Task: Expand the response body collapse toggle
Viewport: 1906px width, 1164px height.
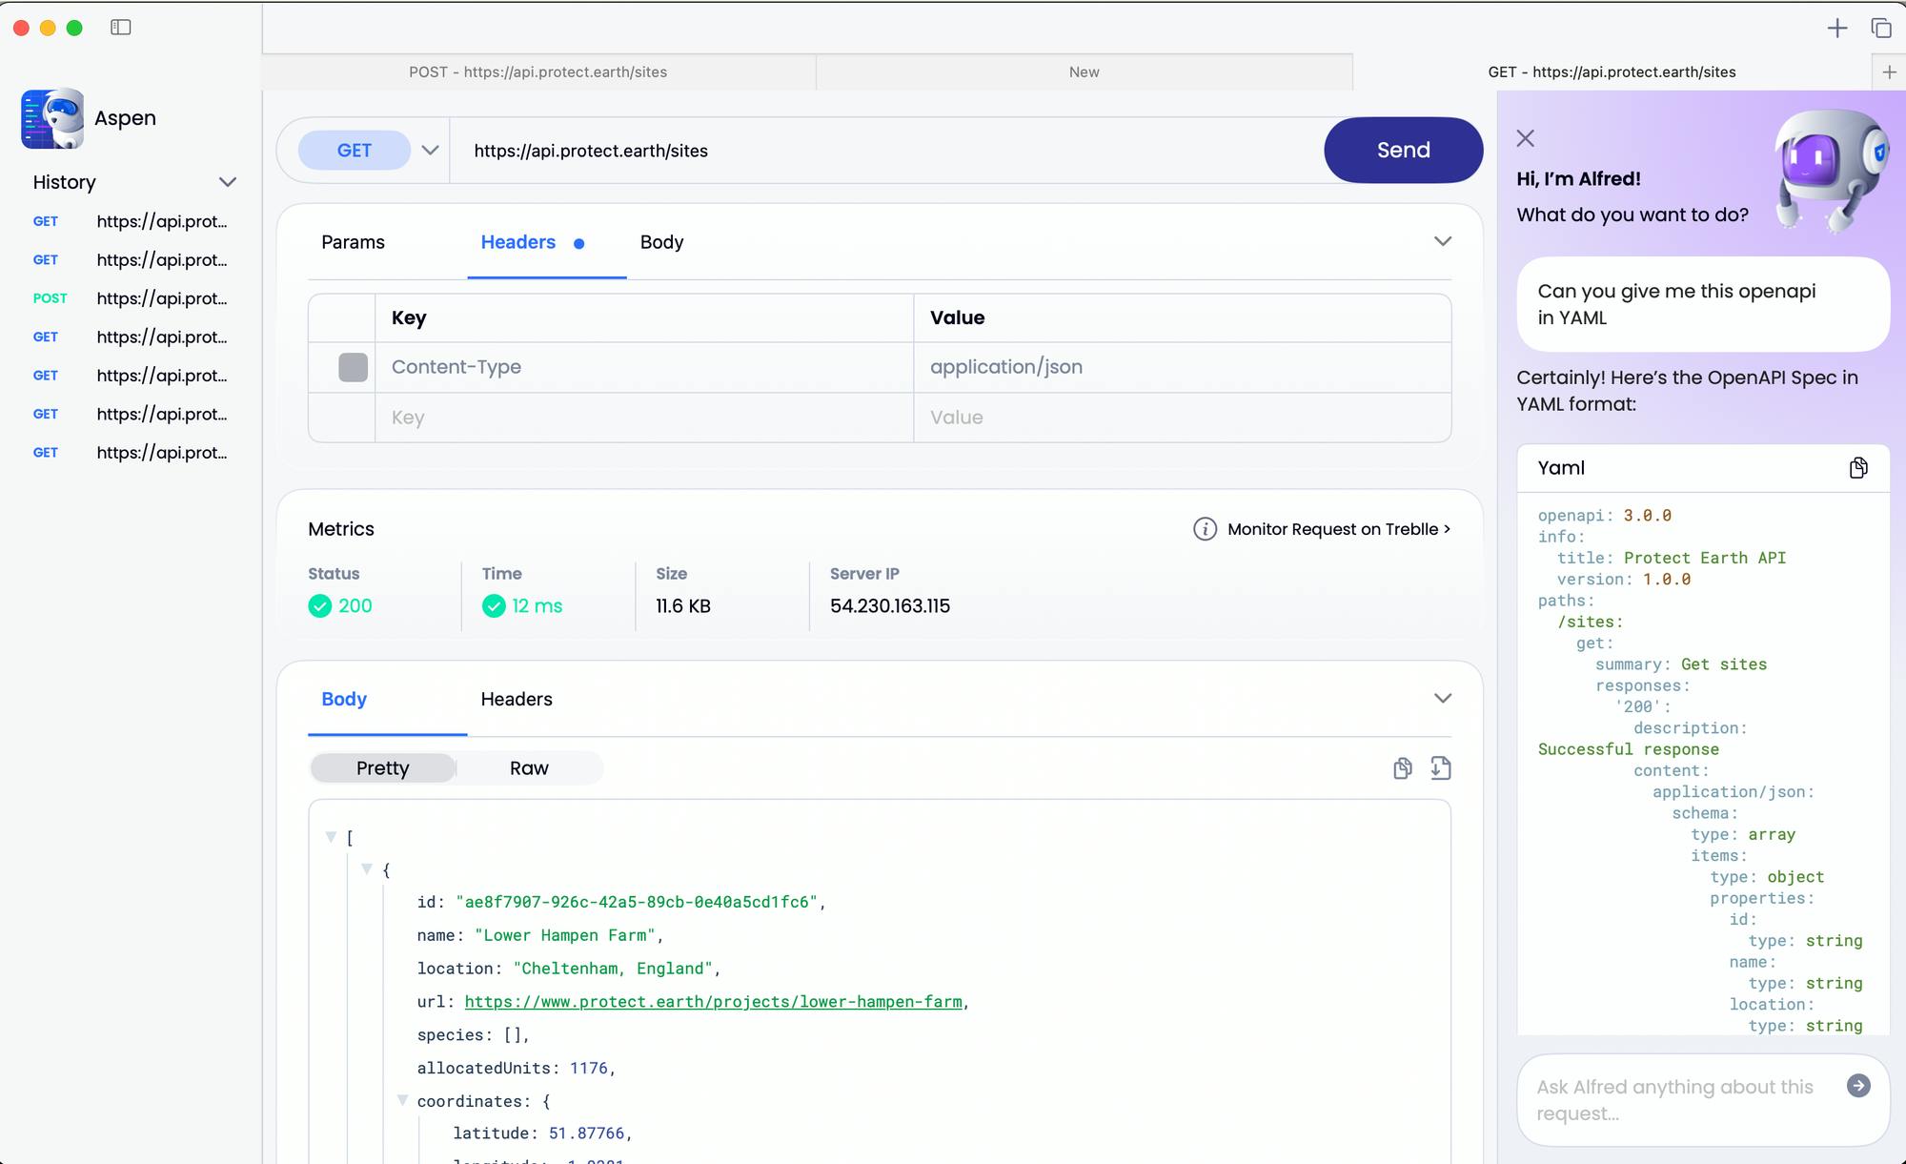Action: point(1443,699)
